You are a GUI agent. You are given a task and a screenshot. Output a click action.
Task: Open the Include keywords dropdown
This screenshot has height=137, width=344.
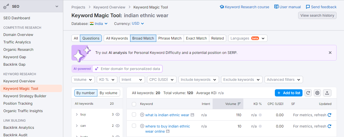tap(199, 80)
